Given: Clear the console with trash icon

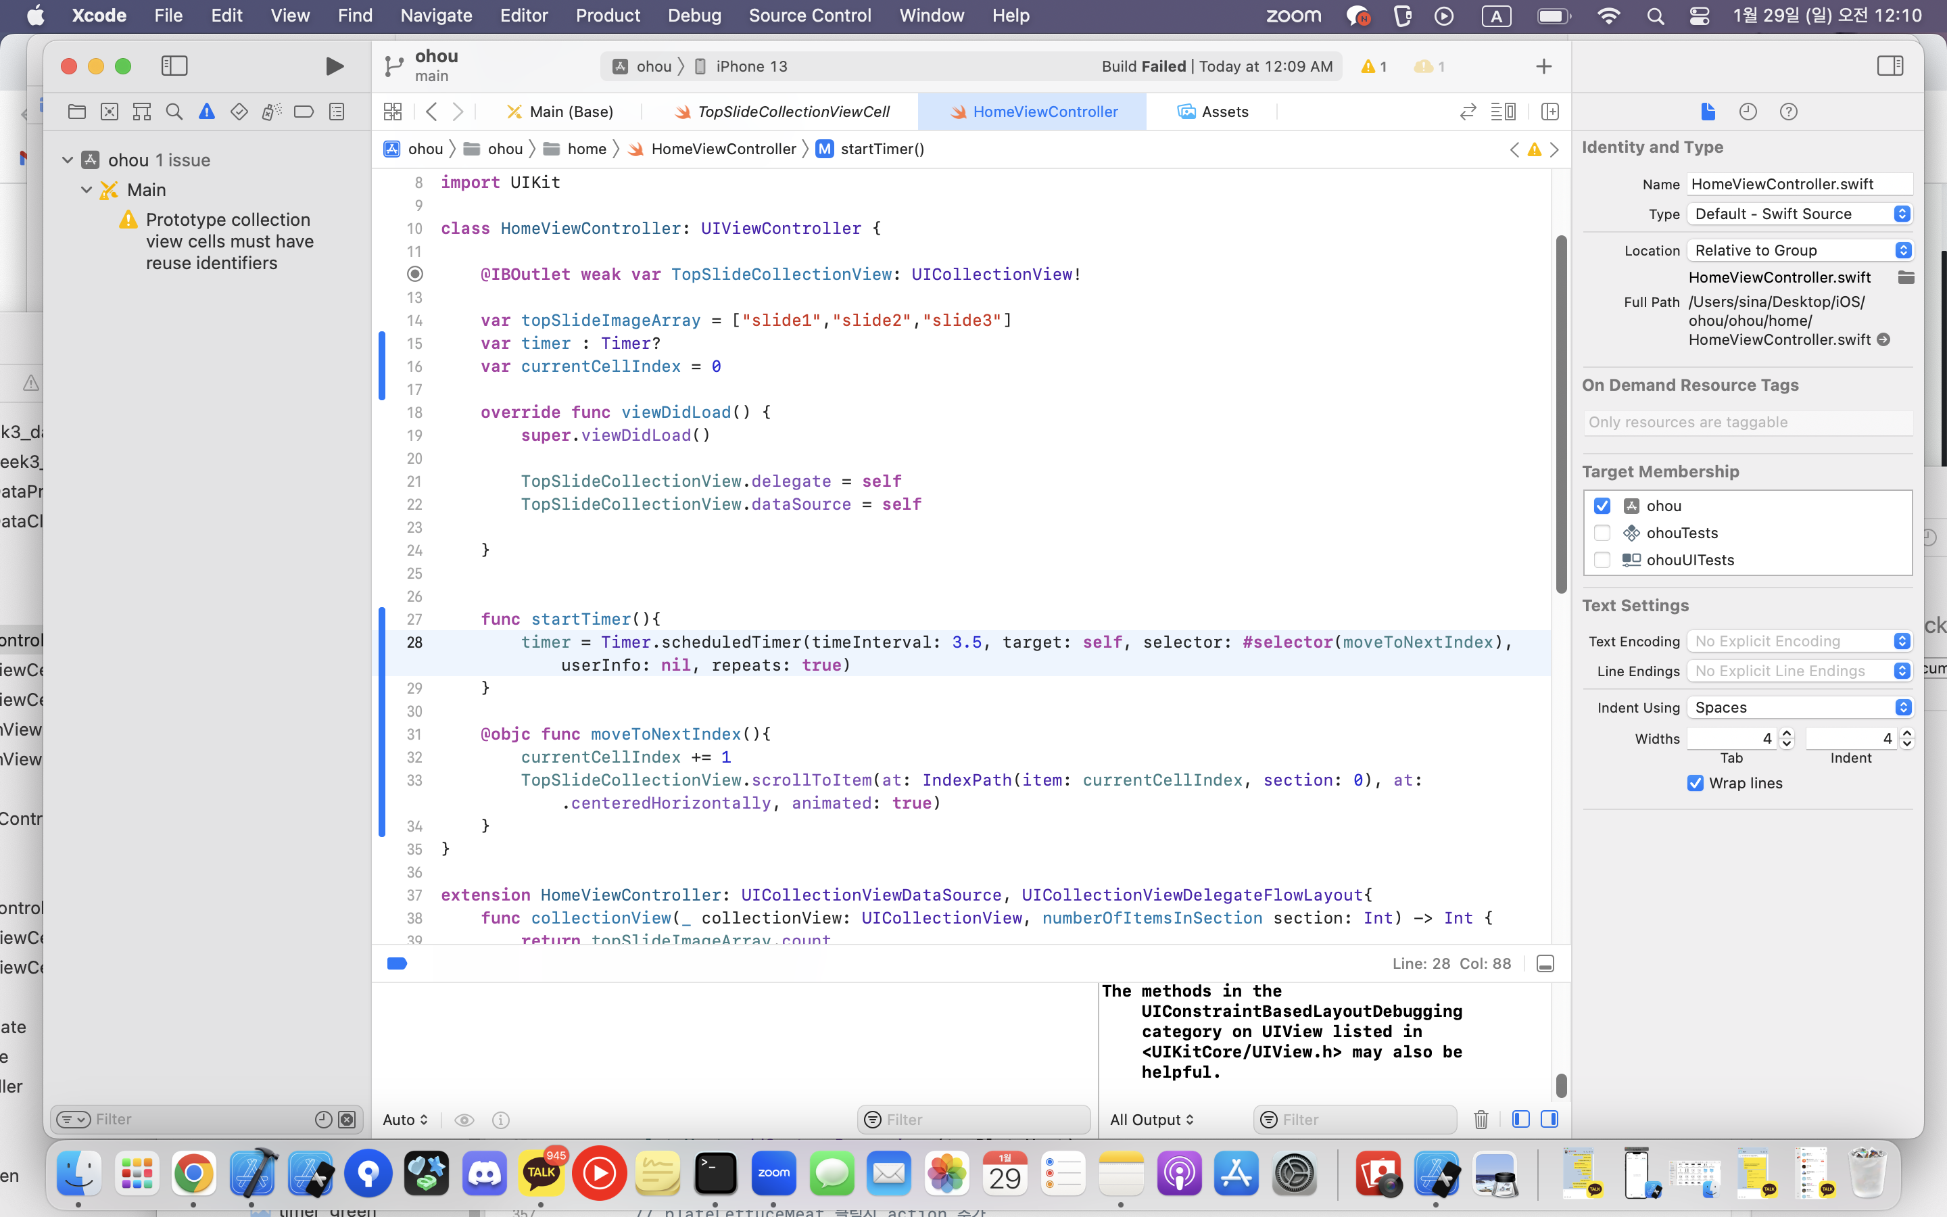Looking at the screenshot, I should coord(1481,1119).
